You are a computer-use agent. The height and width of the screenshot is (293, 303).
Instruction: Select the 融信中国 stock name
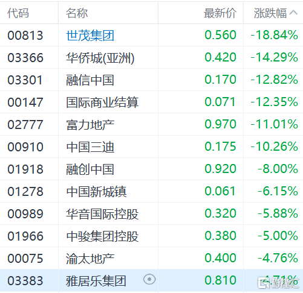click(x=90, y=80)
